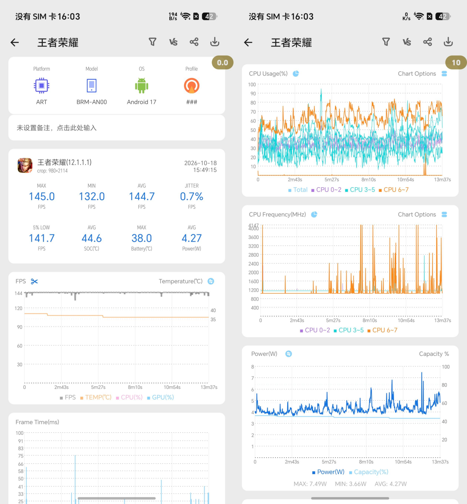Toggle the Temperature(℃) axis switch icon
The width and height of the screenshot is (467, 504).
pos(211,281)
